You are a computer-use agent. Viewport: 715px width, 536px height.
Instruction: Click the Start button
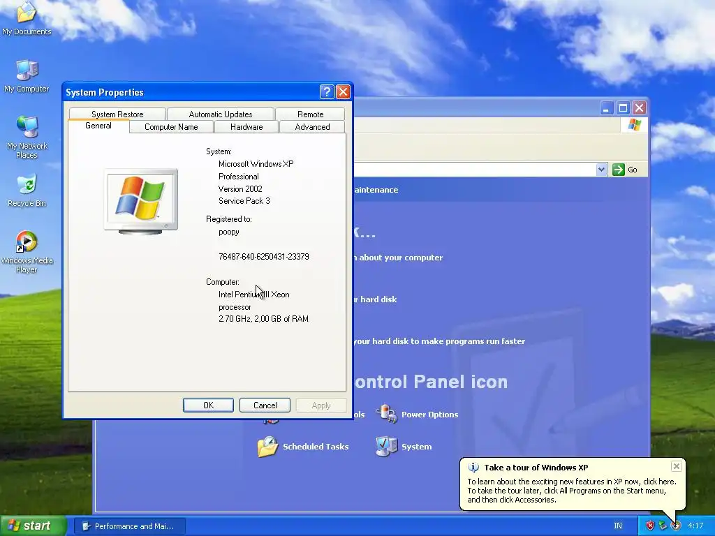click(x=32, y=526)
